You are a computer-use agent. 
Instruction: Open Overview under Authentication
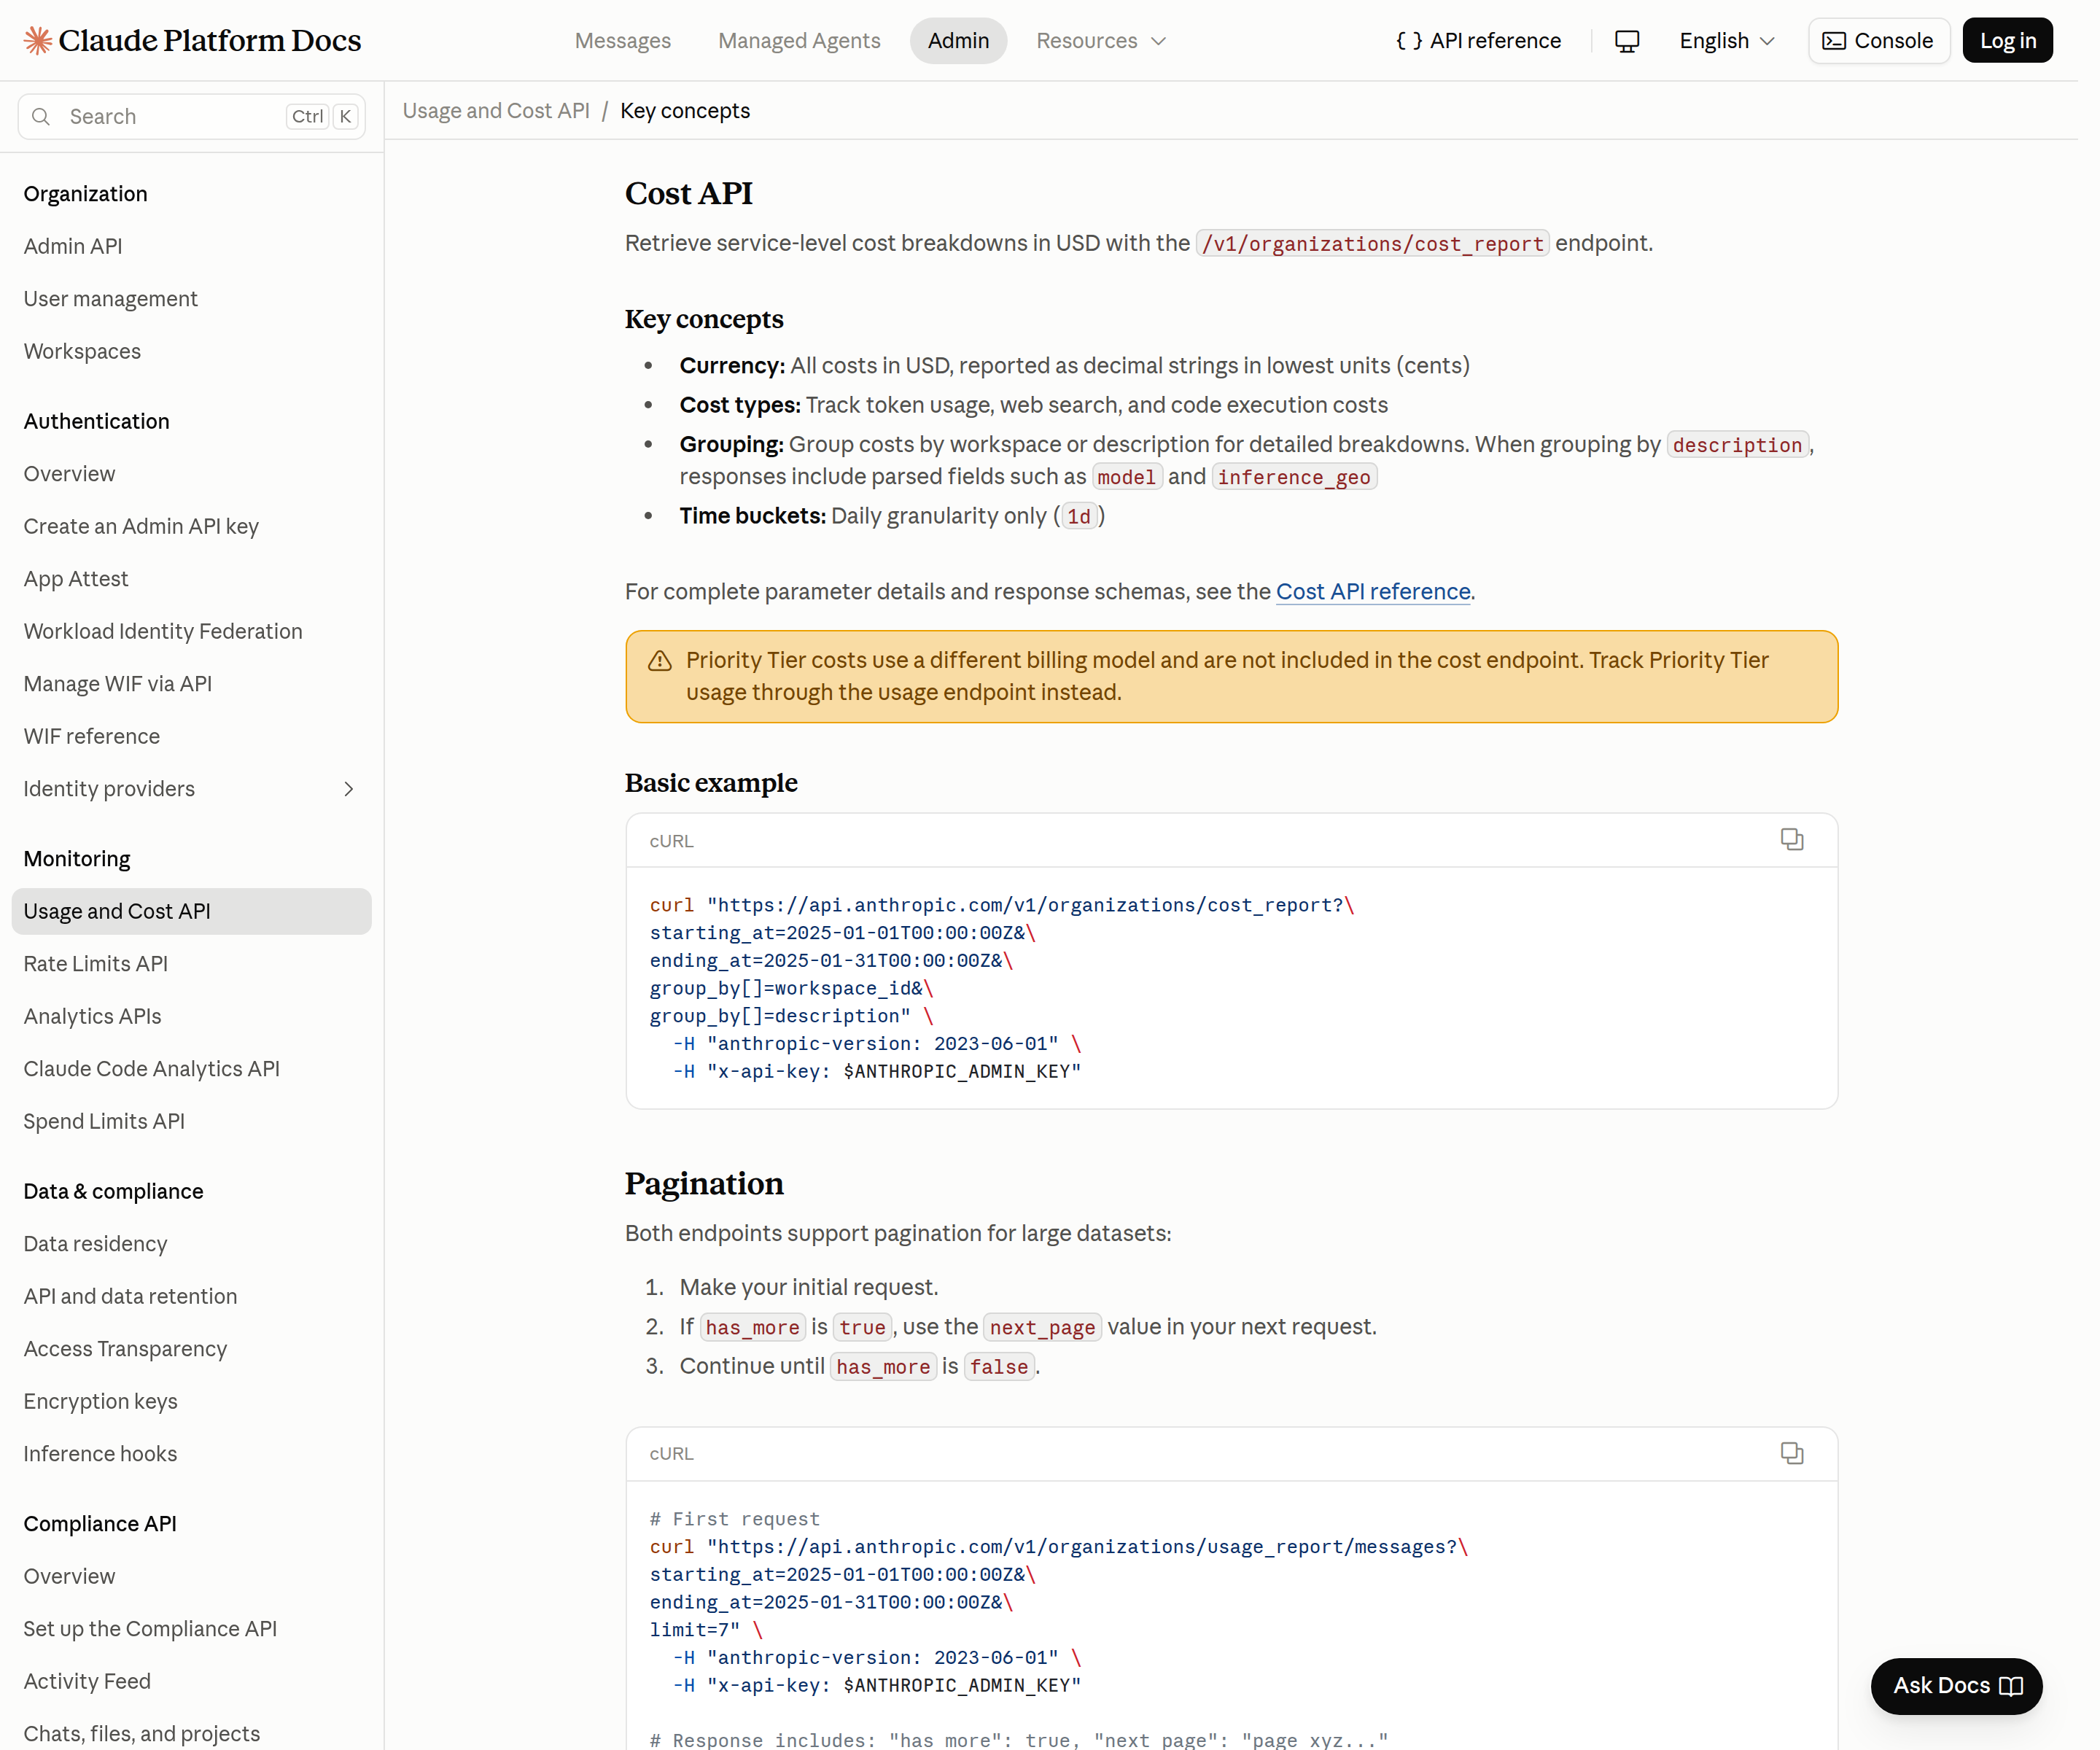(70, 479)
